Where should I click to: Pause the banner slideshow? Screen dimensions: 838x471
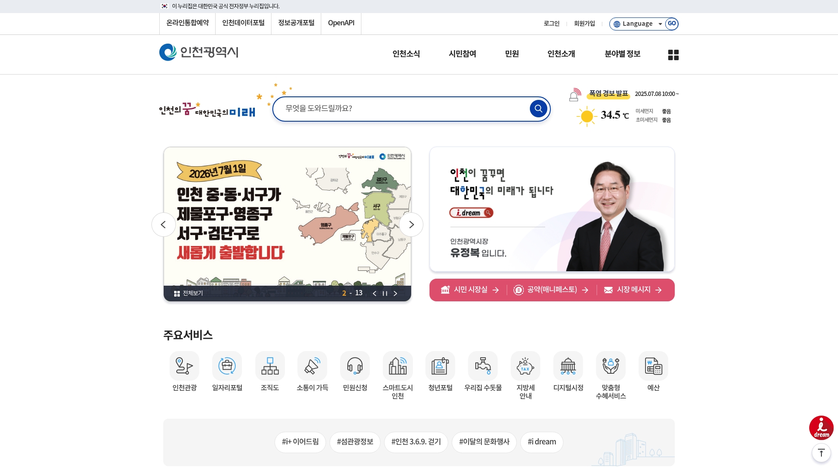click(x=385, y=294)
